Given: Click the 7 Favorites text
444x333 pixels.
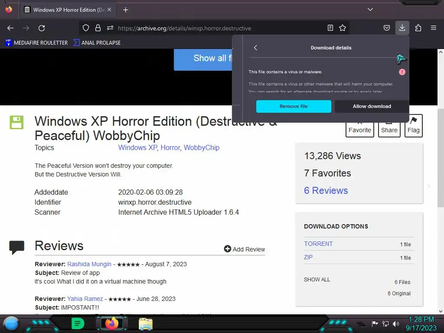Looking at the screenshot, I should [x=327, y=173].
